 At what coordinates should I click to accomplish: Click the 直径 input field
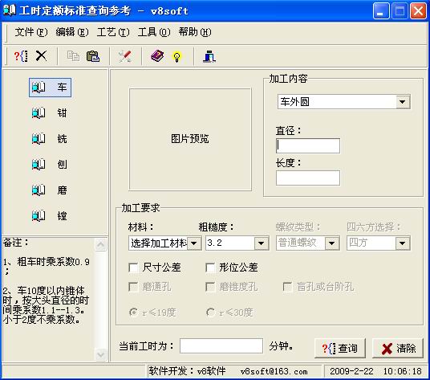(x=308, y=145)
